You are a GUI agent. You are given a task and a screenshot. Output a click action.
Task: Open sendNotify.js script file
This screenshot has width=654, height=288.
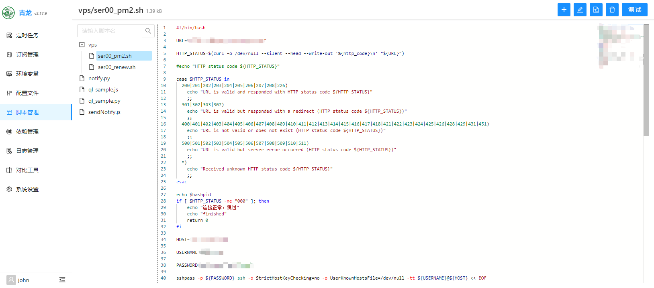pyautogui.click(x=104, y=112)
